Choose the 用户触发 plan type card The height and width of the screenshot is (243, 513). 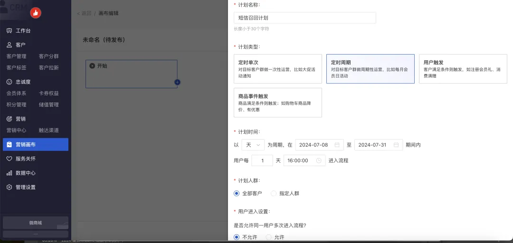click(462, 69)
